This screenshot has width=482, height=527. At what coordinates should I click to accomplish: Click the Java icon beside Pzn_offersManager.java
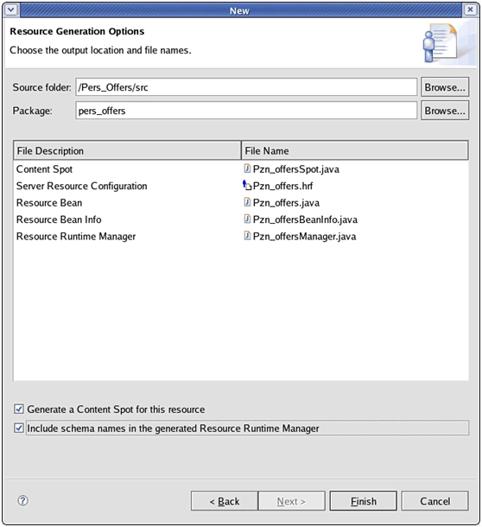coord(247,236)
